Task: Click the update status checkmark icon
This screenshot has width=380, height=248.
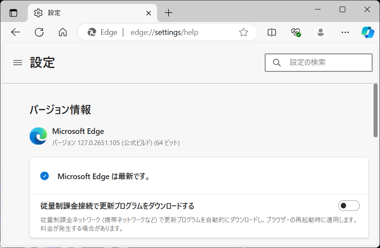Action: coord(44,176)
